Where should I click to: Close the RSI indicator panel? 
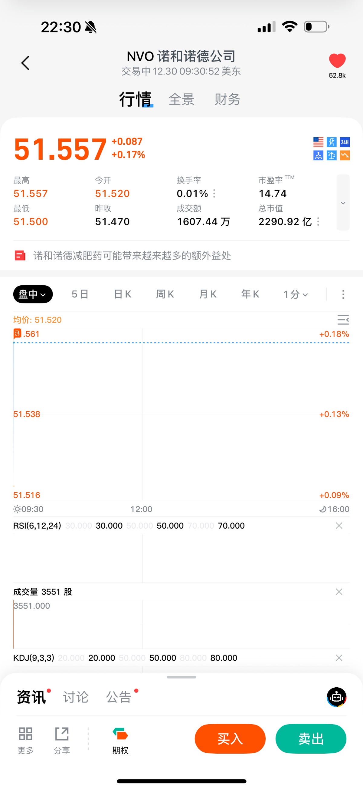(339, 526)
